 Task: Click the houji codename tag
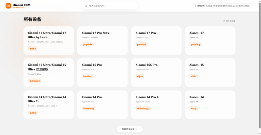pos(194,109)
